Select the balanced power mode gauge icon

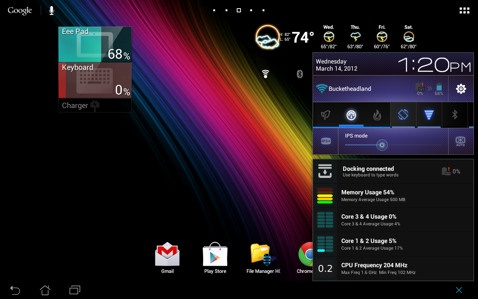click(351, 115)
